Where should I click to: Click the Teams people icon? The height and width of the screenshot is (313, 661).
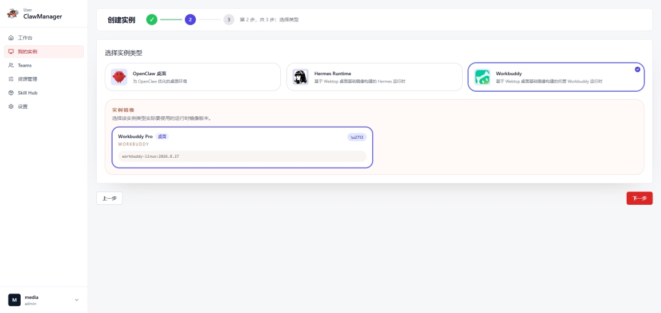[x=11, y=65]
